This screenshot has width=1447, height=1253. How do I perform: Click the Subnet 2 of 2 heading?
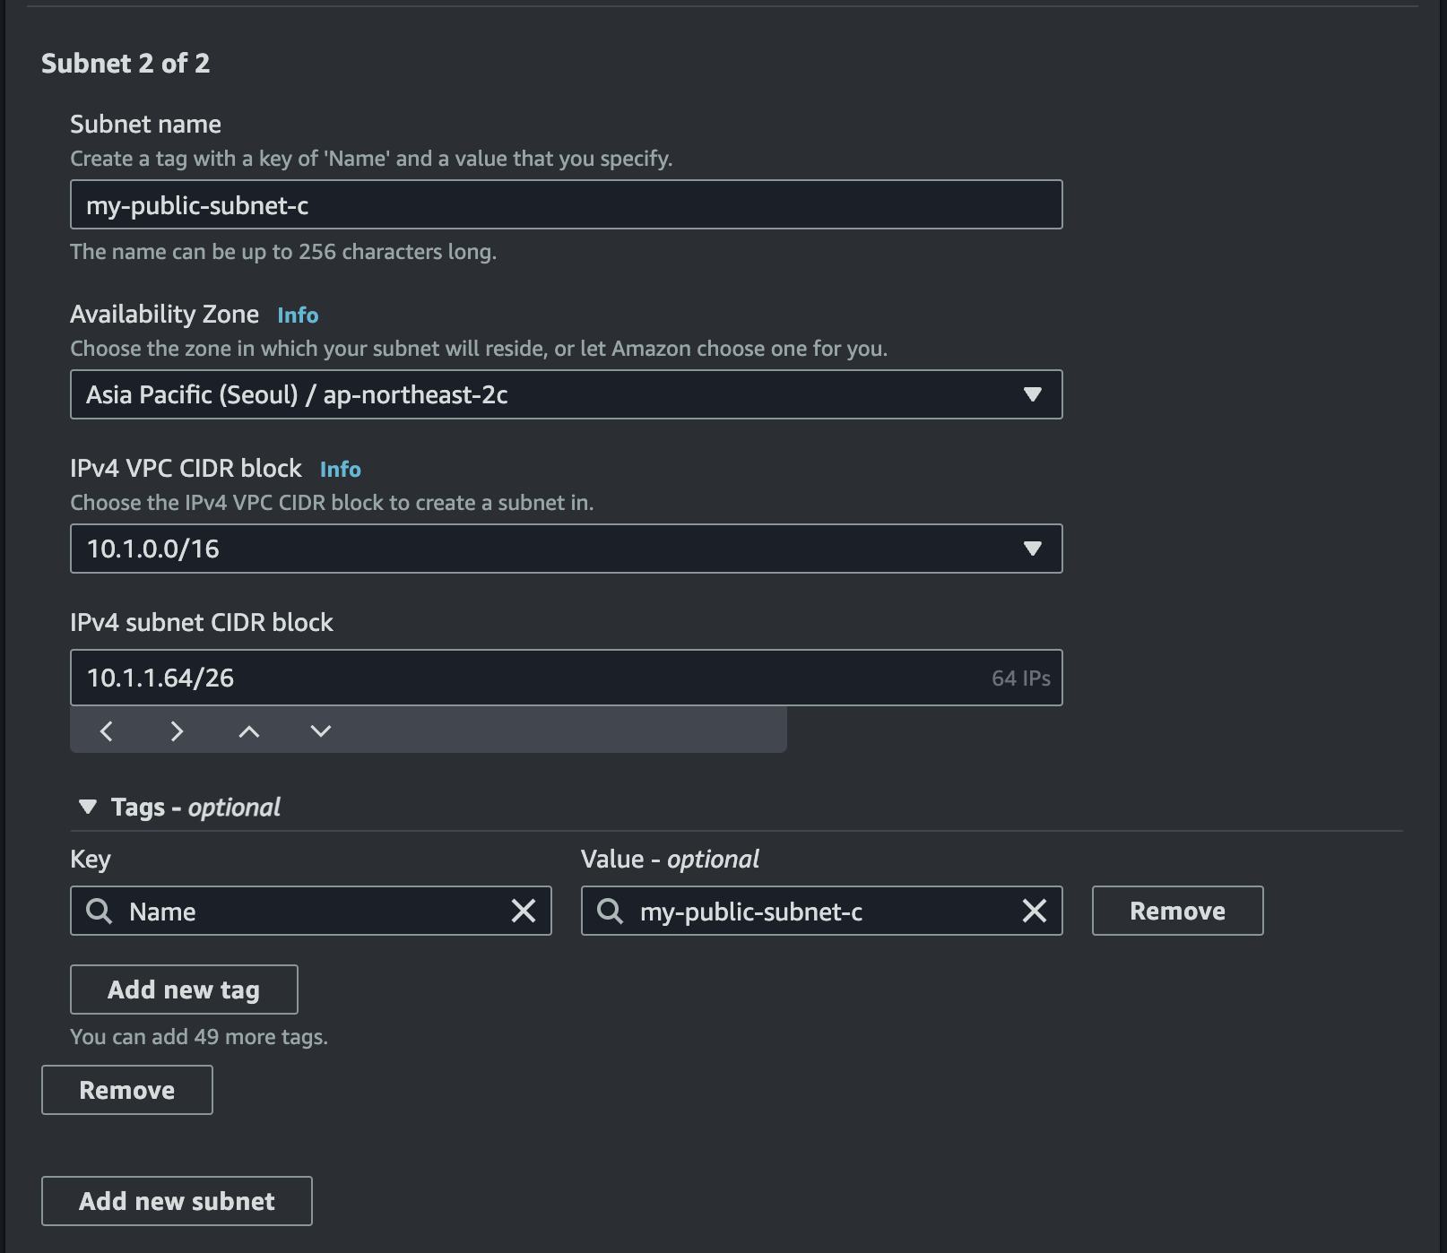[x=126, y=64]
